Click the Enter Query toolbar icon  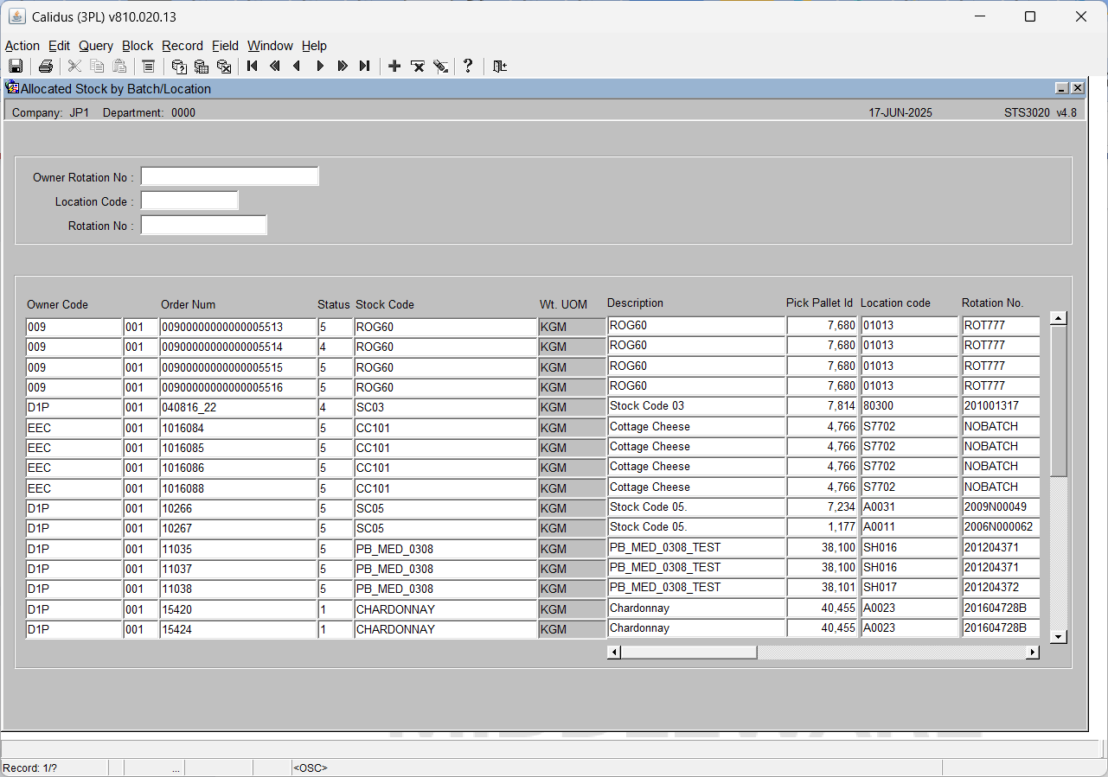point(179,67)
